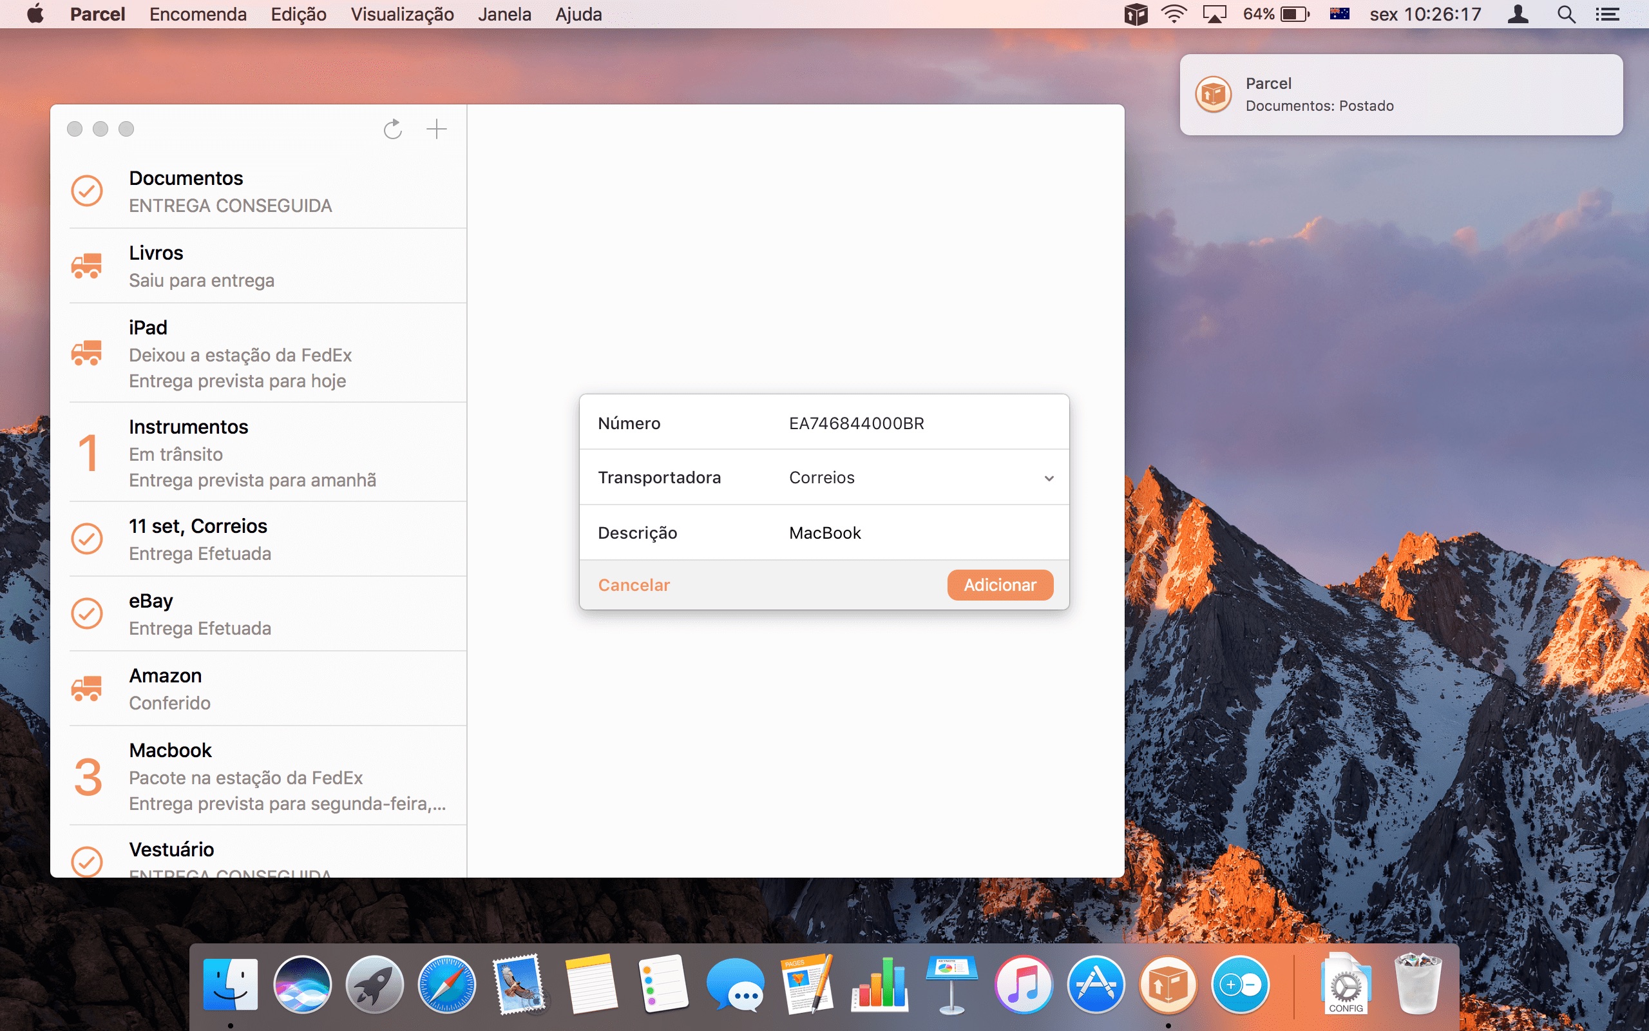Click the menu bar clock sex 10:26:17
The image size is (1649, 1031).
pos(1425,14)
